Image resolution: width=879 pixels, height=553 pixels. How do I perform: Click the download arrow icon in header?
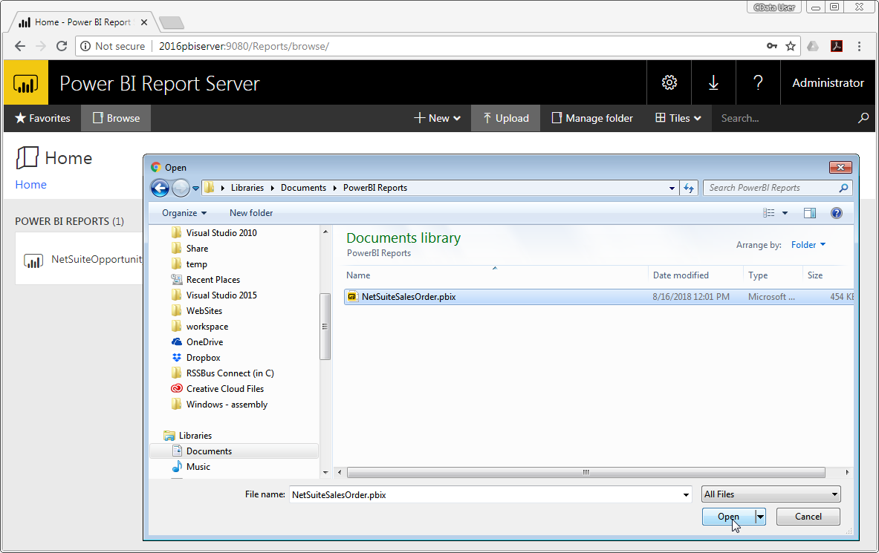coord(713,82)
